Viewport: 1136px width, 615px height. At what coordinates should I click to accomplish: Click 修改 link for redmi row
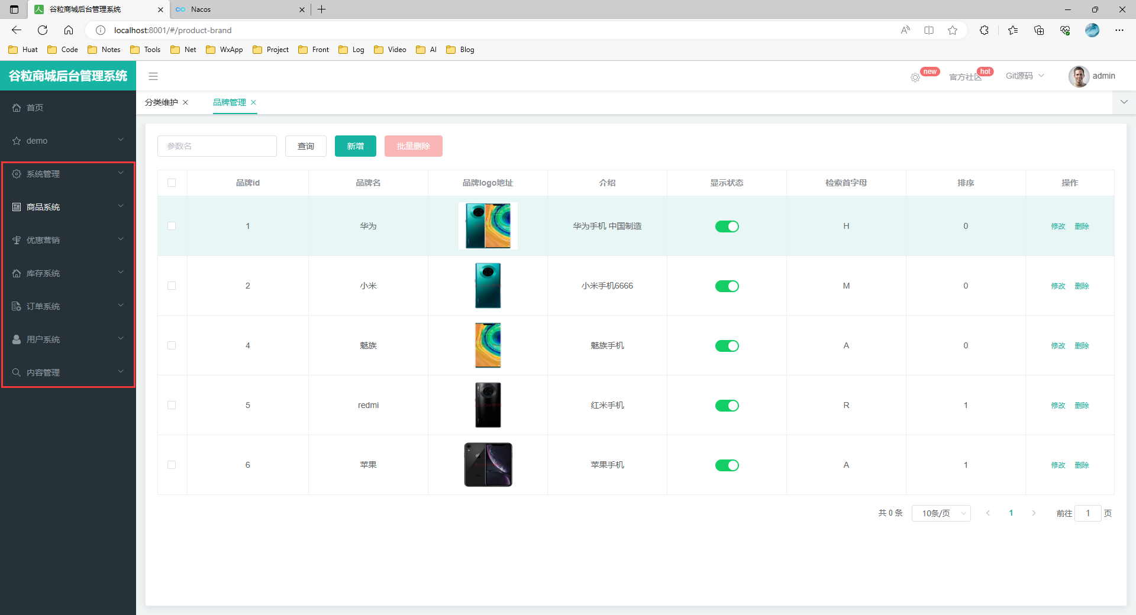1058,406
